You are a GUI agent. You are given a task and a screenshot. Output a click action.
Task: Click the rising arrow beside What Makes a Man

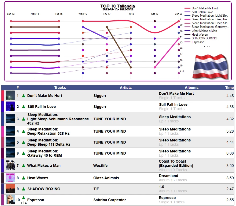24,166
